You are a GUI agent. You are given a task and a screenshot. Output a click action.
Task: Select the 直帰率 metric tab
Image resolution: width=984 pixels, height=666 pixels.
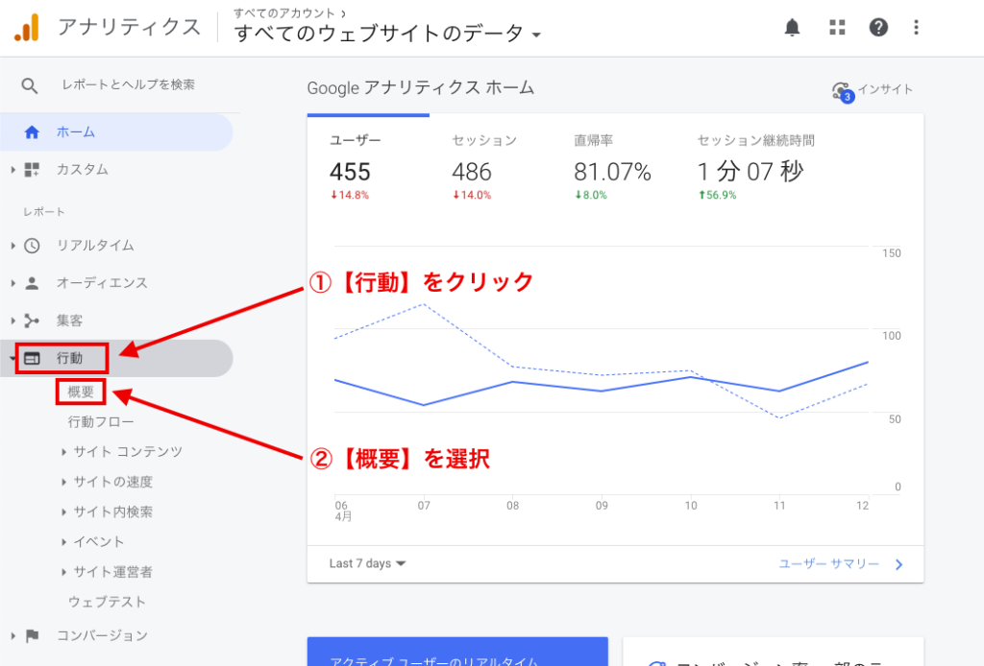tap(613, 168)
